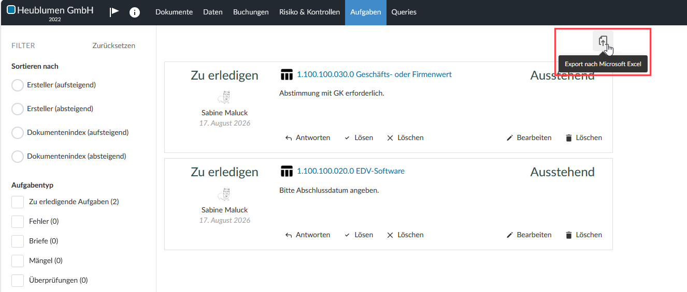Click Zurücksetzen to reset filters
Screen dimensions: 687x292
point(113,45)
